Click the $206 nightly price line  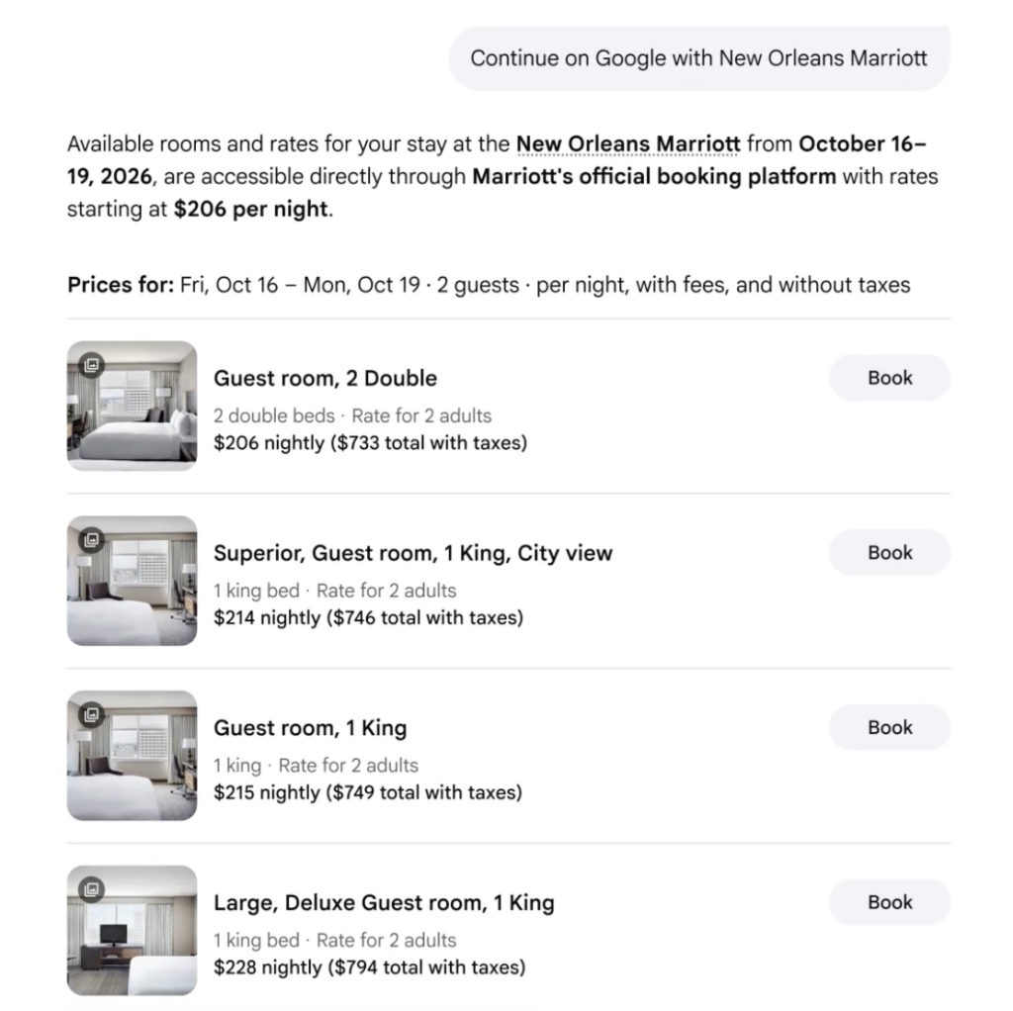click(370, 443)
